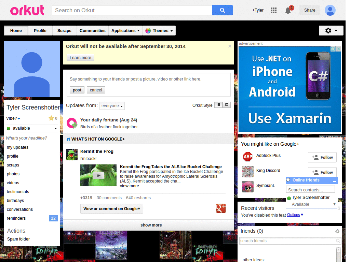Dismiss the Orkut shutdown notice

pos(230,46)
